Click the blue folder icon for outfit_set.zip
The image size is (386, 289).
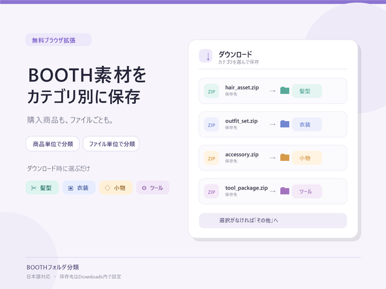pos(285,124)
